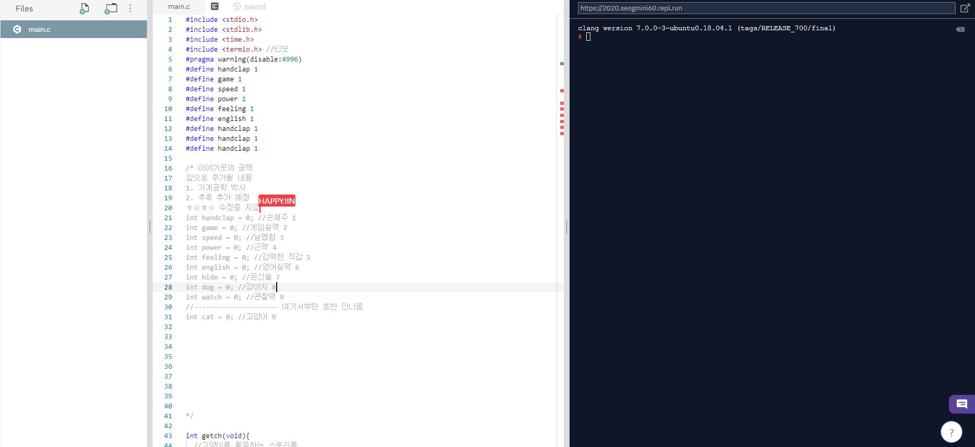Click the 'int dog = 0;' line

pos(231,287)
